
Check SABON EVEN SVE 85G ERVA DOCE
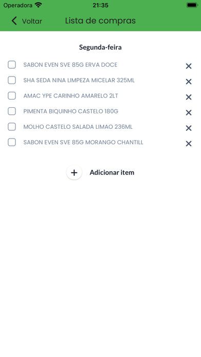click(12, 65)
